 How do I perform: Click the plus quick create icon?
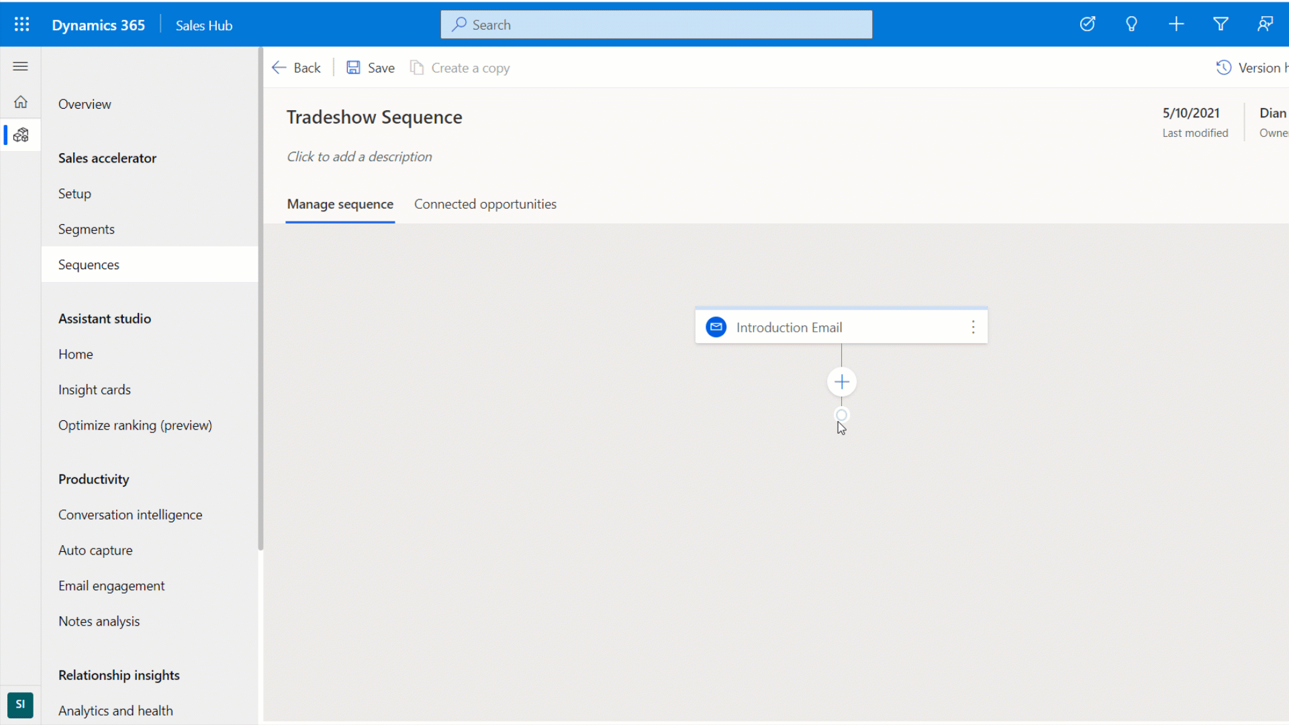(x=1176, y=25)
